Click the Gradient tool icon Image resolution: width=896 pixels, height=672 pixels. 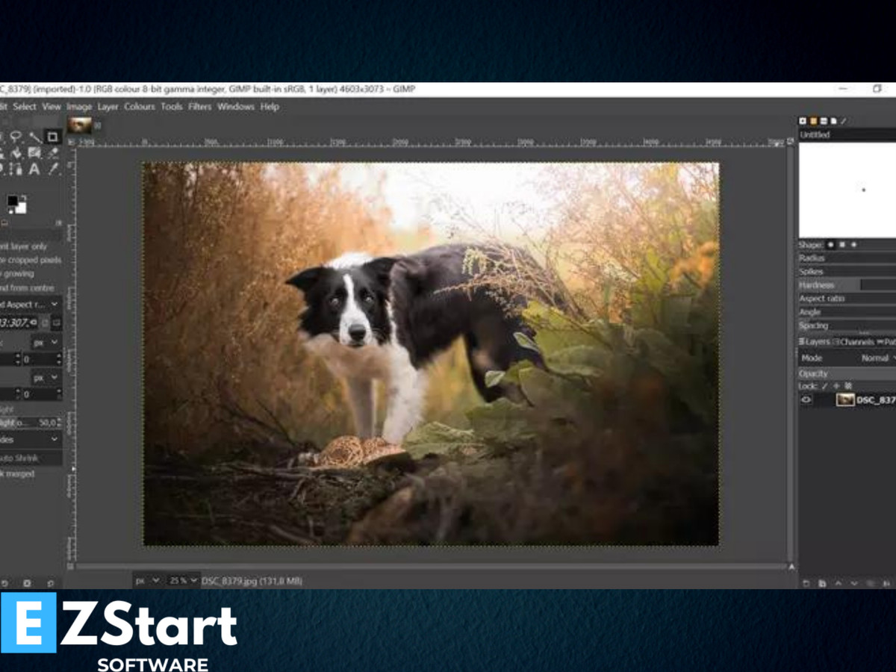click(34, 153)
